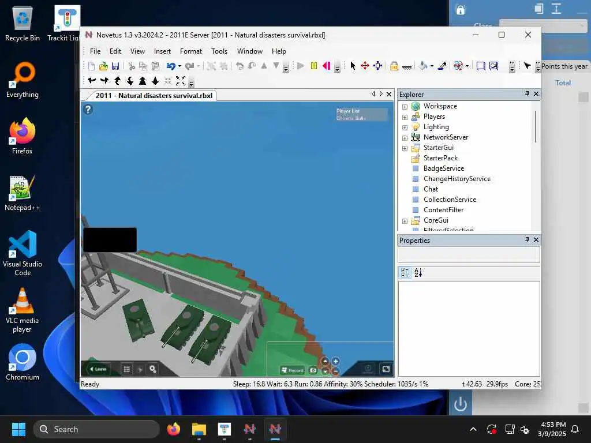The height and width of the screenshot is (443, 591).
Task: Expand the StarterGui node in Explorer
Action: pos(405,148)
